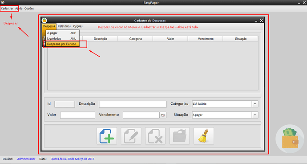
Task: Click the greyed folder icon button
Action: (180, 136)
